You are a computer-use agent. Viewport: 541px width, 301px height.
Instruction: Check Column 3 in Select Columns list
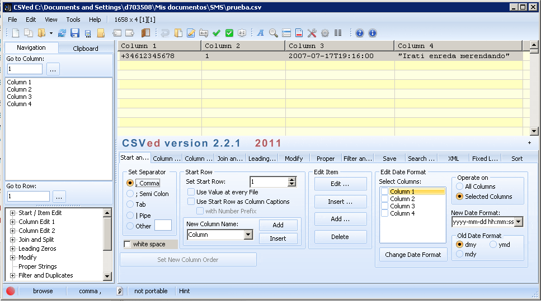(385, 206)
